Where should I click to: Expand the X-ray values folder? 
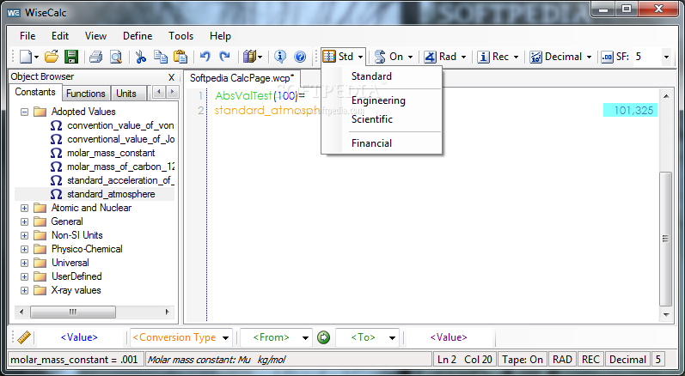click(24, 290)
